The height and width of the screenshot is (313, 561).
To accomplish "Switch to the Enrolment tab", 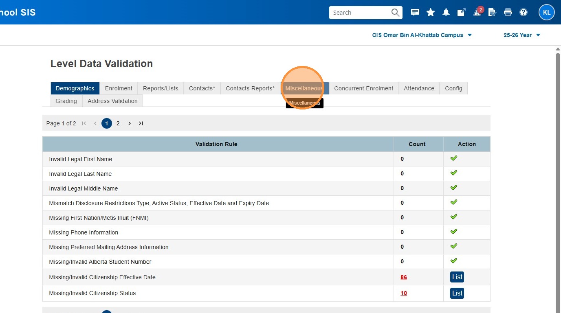I will coord(119,88).
